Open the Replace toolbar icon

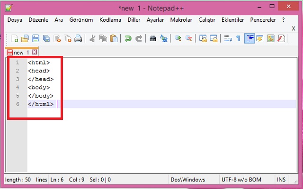[x=164, y=38]
